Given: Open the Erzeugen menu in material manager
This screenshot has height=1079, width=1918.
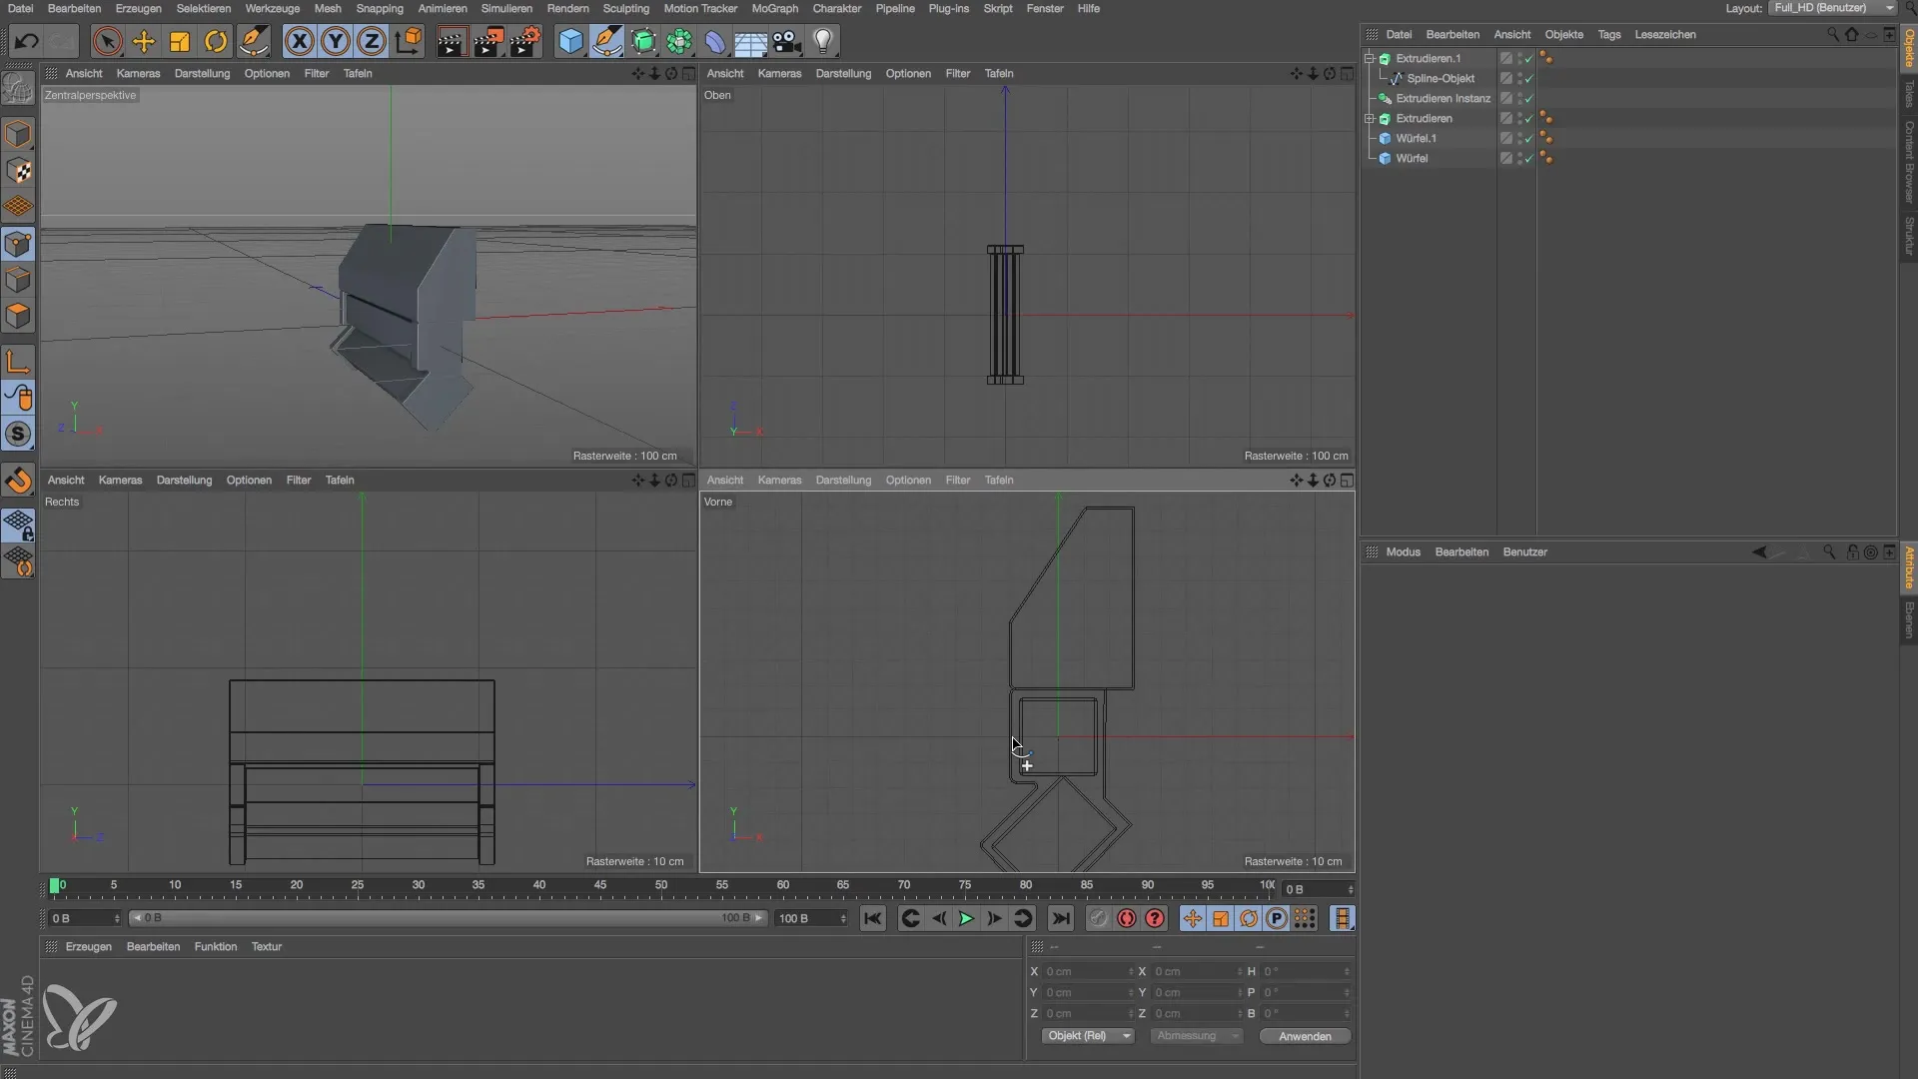Looking at the screenshot, I should point(89,946).
